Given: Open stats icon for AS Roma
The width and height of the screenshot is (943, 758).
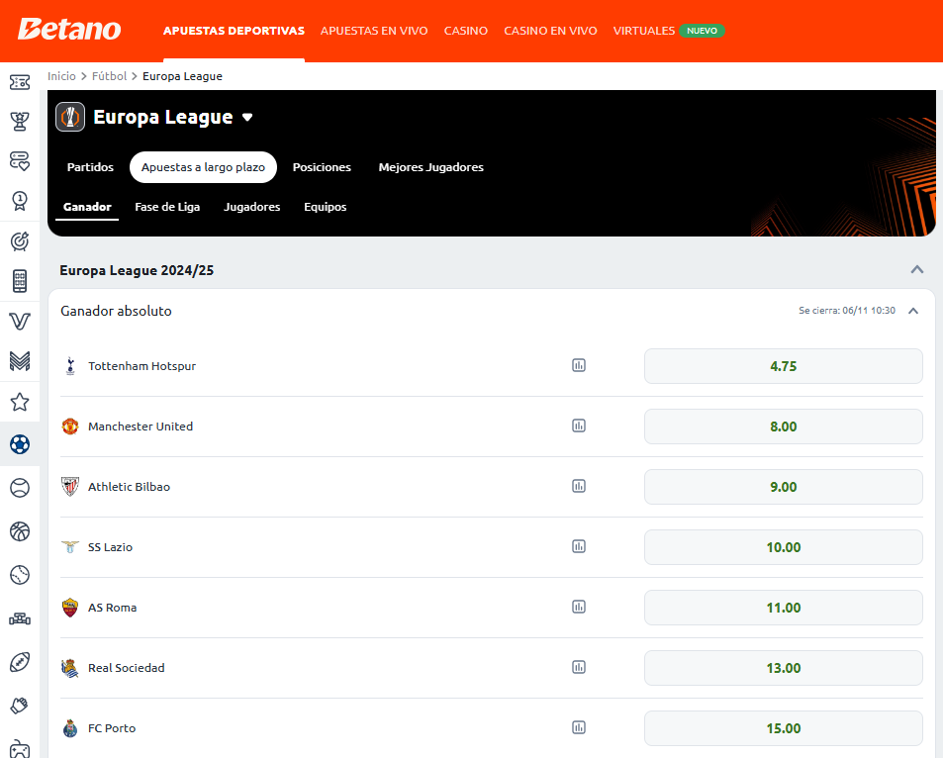Looking at the screenshot, I should click(x=579, y=607).
